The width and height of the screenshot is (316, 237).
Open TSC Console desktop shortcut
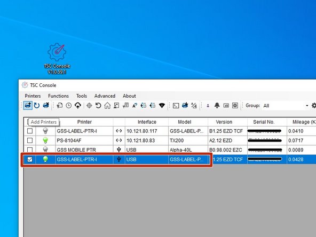[x=57, y=58]
